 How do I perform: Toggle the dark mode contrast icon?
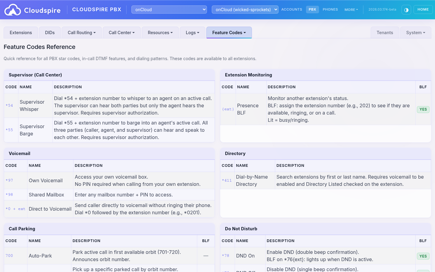tap(406, 9)
